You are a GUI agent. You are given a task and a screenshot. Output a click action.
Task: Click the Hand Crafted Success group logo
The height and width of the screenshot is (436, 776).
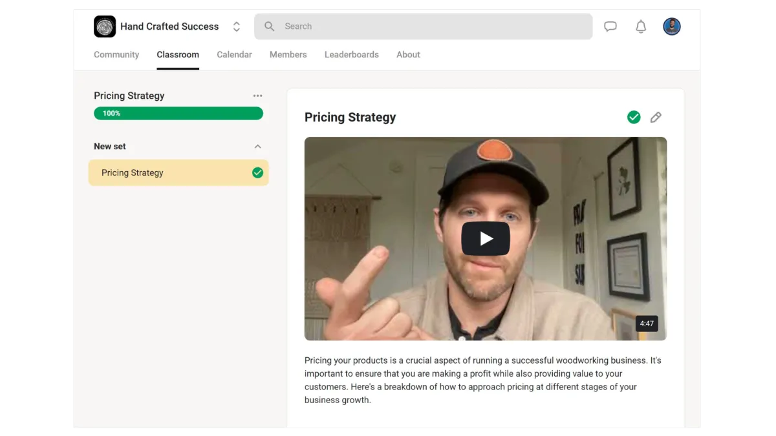pyautogui.click(x=105, y=26)
